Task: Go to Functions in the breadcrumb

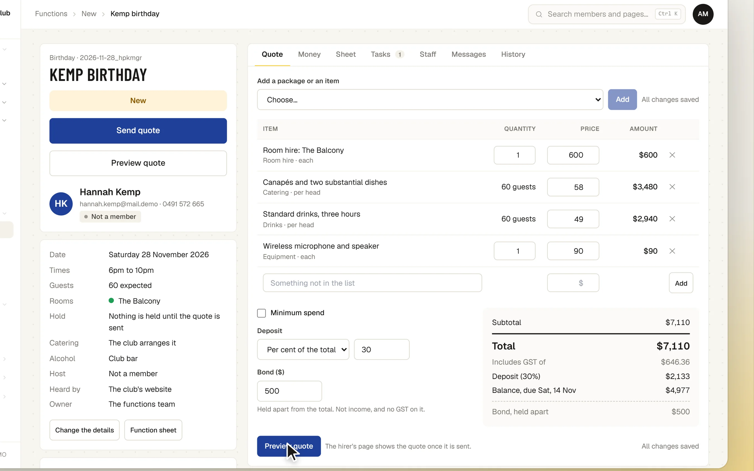Action: tap(51, 14)
